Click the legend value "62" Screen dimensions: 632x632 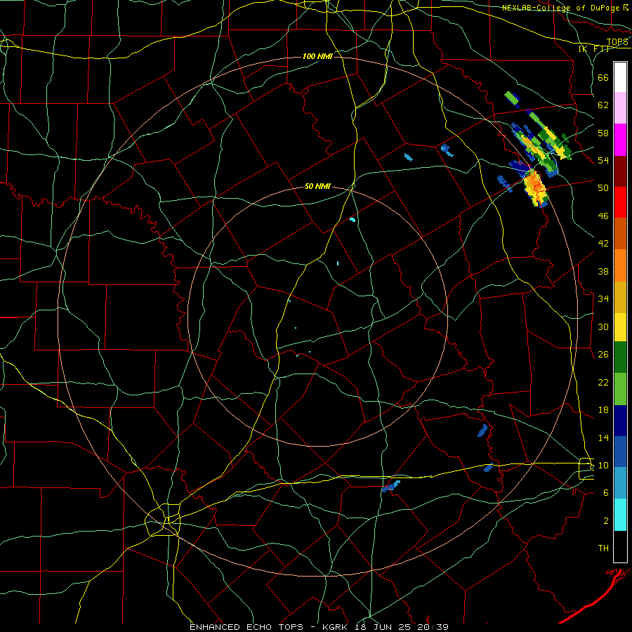603,105
